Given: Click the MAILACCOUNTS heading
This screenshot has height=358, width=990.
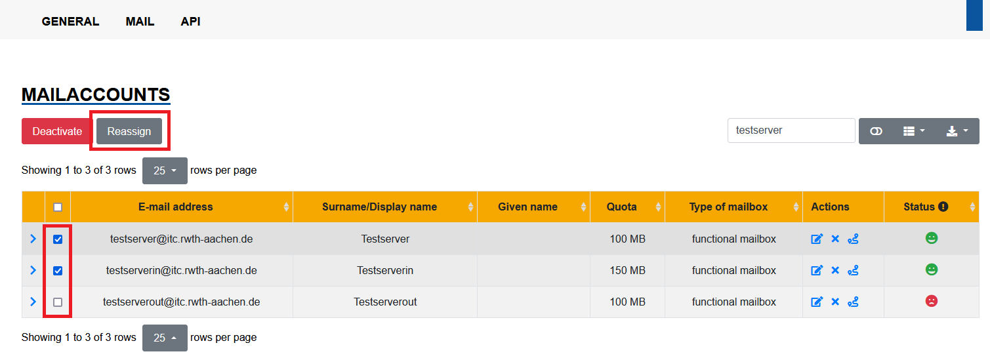Looking at the screenshot, I should pyautogui.click(x=96, y=95).
